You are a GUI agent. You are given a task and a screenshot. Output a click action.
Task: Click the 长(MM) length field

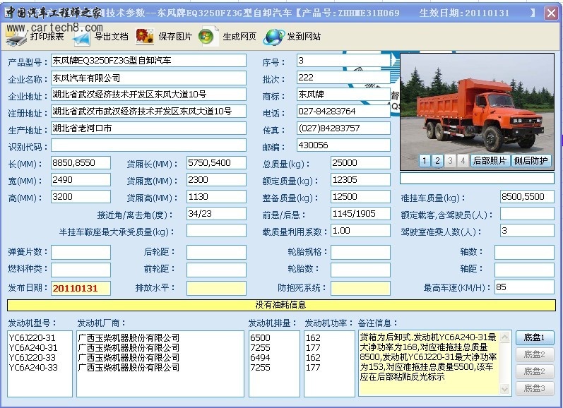click(81, 163)
